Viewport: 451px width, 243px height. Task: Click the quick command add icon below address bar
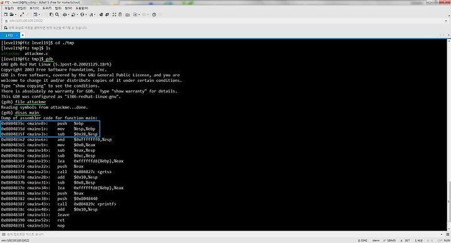pyautogui.click(x=6, y=28)
